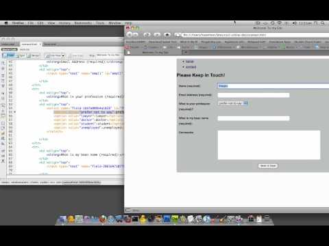Open the Live View dropdown arrow
The height and width of the screenshot is (246, 329).
coord(63,55)
